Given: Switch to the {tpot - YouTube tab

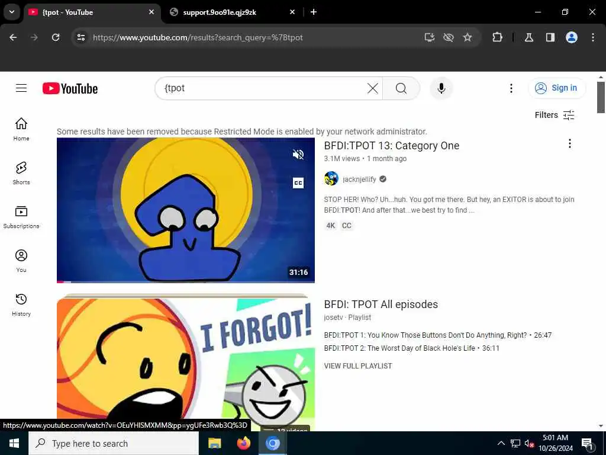Looking at the screenshot, I should (x=92, y=12).
